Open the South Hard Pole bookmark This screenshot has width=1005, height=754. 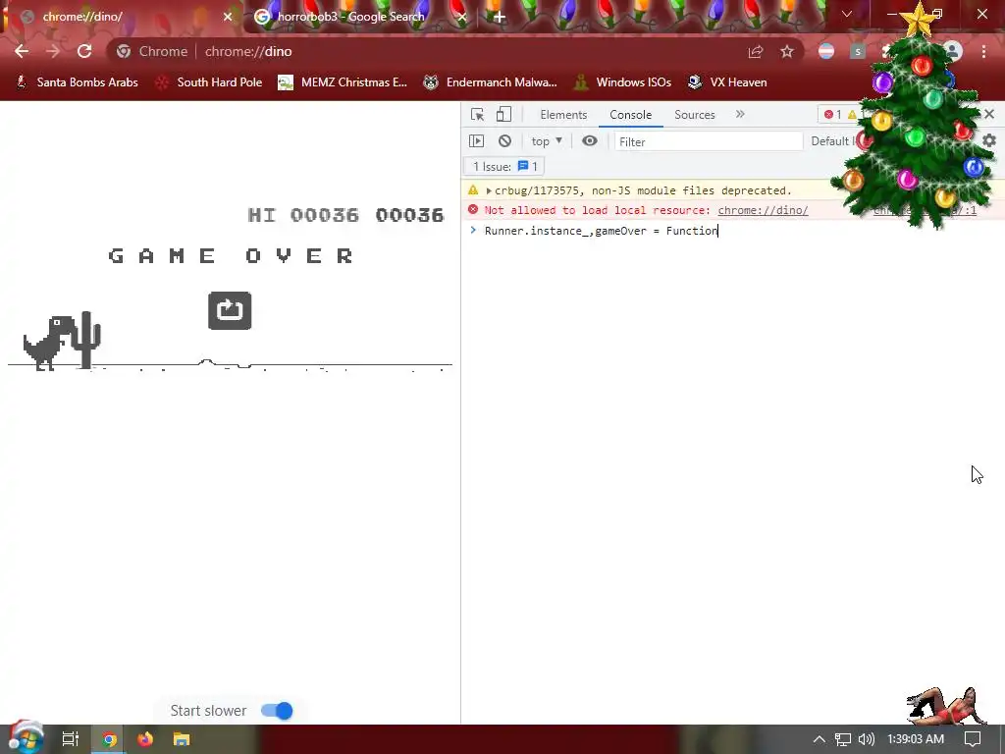pos(209,82)
